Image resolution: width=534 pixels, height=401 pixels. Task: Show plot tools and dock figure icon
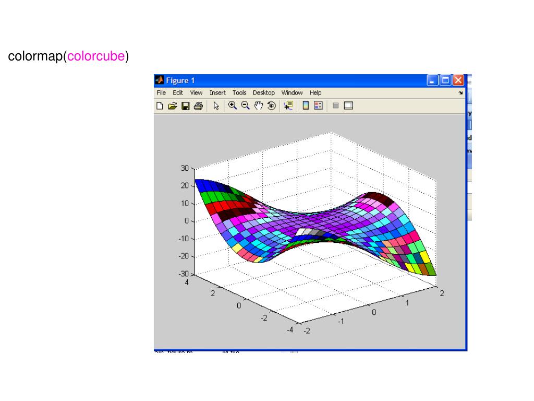point(348,105)
